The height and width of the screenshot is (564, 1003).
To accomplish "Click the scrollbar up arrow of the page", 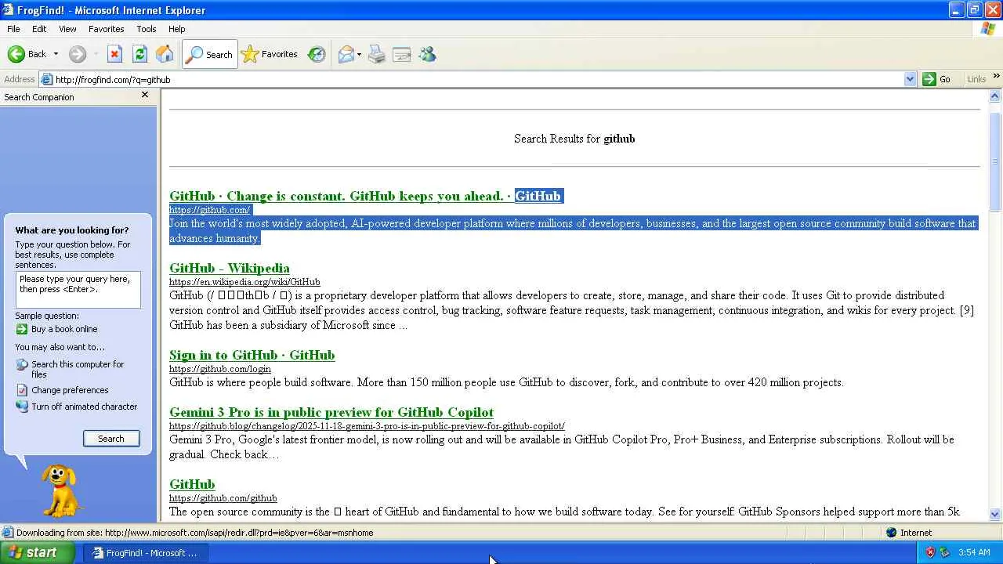I will click(x=995, y=96).
